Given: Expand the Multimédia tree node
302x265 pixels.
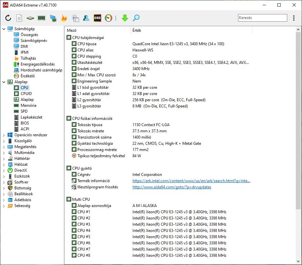Looking at the screenshot, I should coord(4,153).
